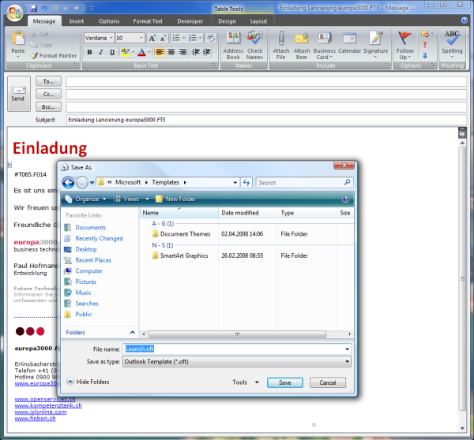
Task: Open the Insert ribbon tab
Action: (77, 21)
